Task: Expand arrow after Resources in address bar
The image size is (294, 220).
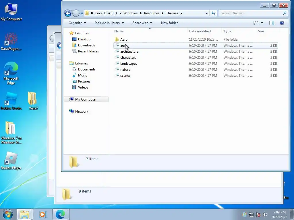Action: click(x=163, y=13)
